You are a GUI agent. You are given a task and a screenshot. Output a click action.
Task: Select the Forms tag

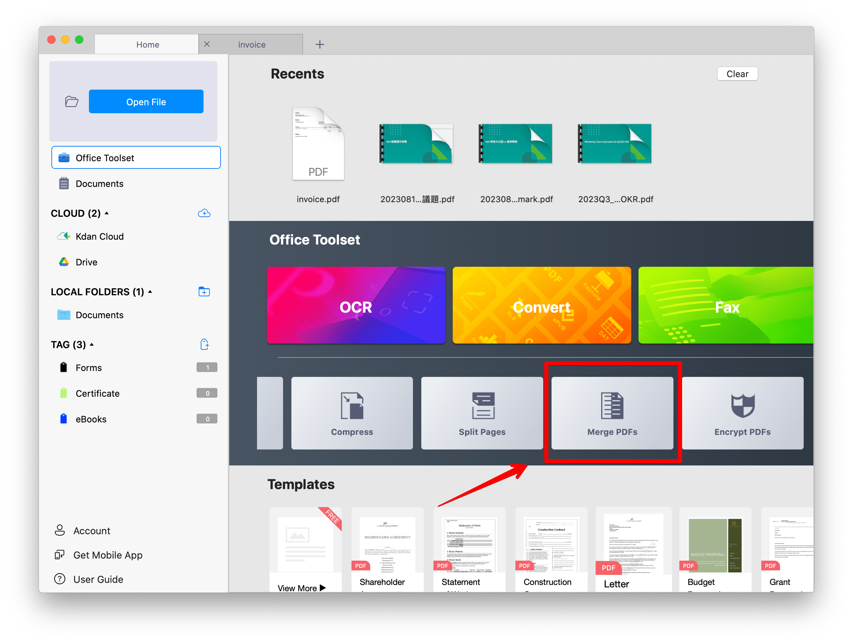tap(89, 367)
